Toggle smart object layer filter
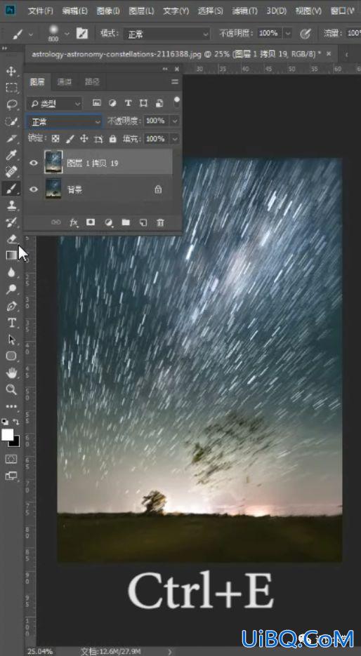Screen dimensions: 361x656 pos(159,103)
